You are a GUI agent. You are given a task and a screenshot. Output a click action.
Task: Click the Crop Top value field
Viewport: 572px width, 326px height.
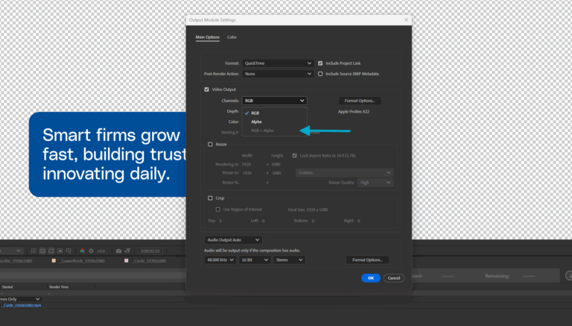point(220,221)
